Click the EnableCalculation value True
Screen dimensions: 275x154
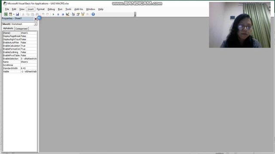29,46
